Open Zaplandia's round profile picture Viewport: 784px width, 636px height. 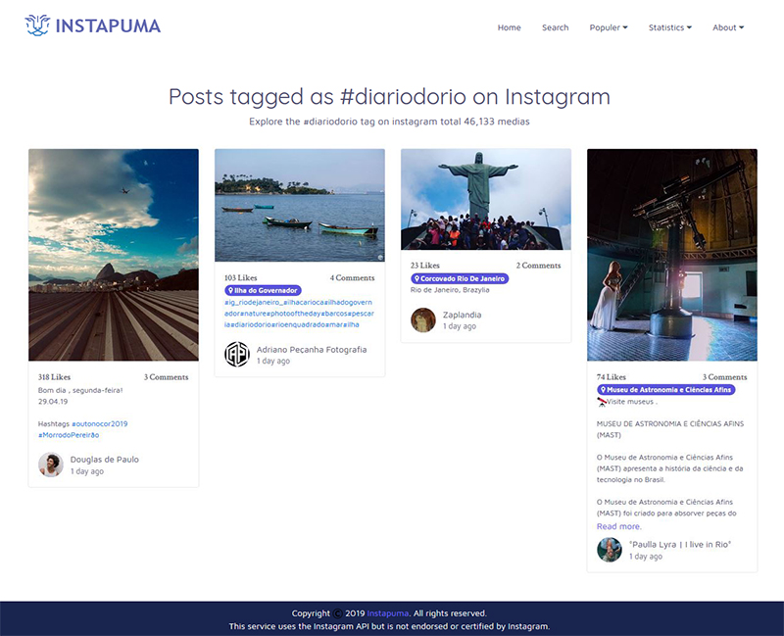[x=423, y=320]
